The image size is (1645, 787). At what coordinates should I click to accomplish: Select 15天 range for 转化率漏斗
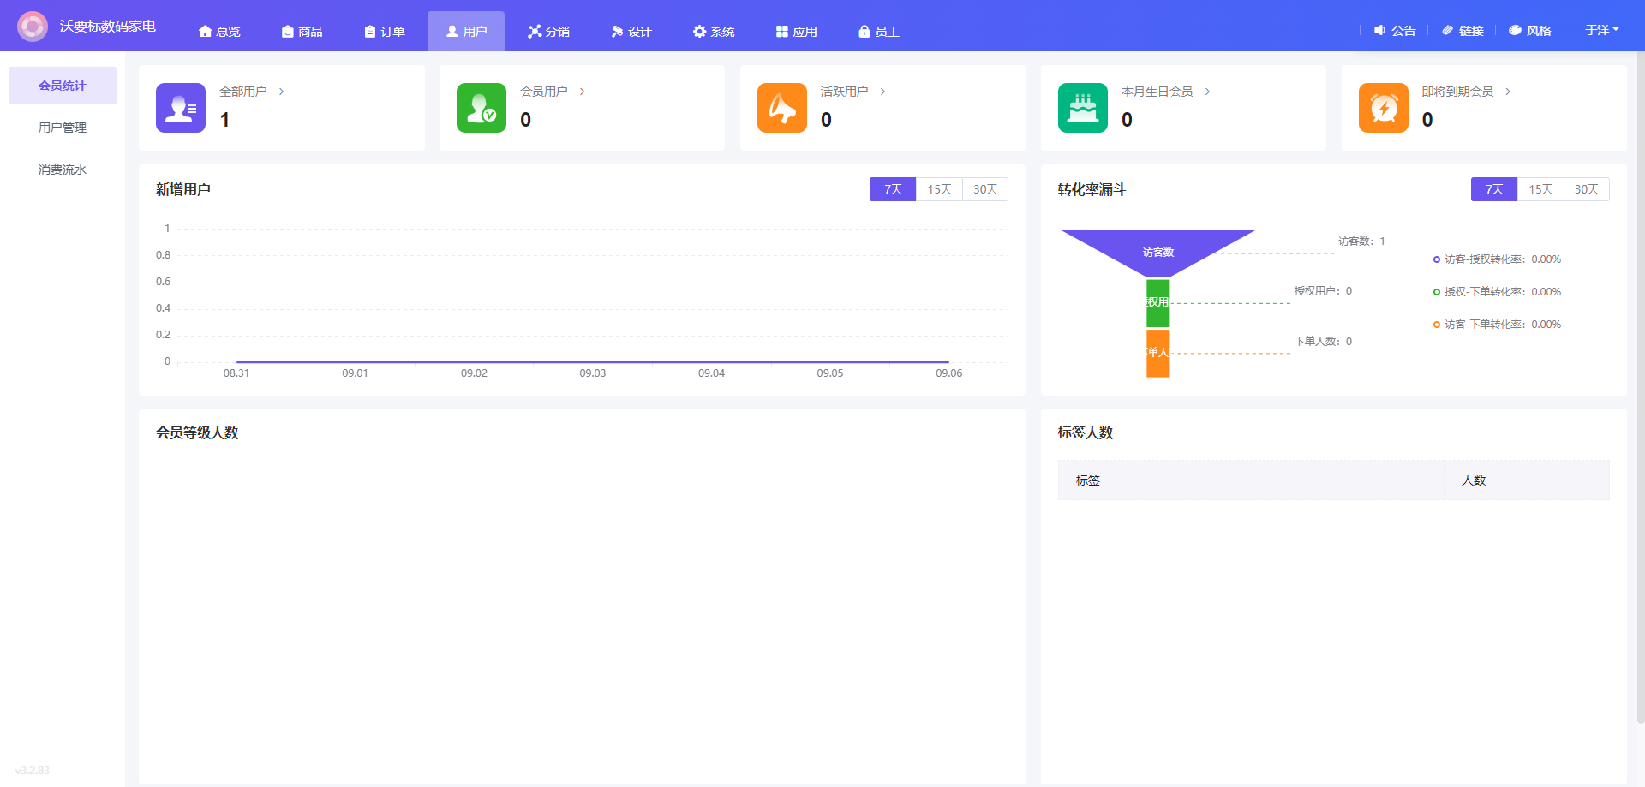pos(1541,189)
